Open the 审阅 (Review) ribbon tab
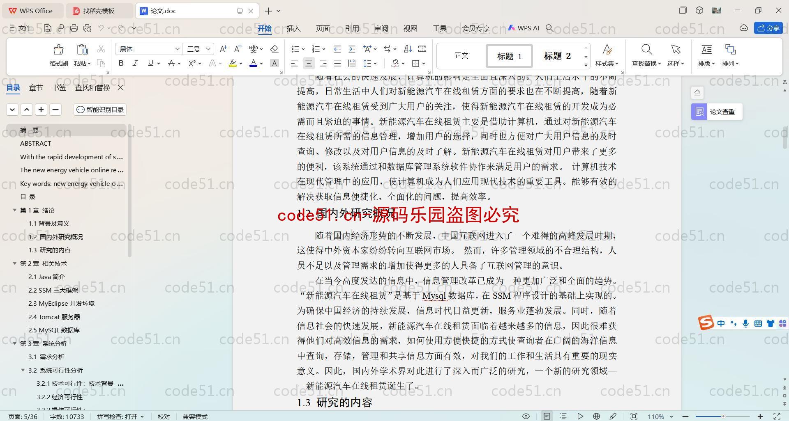 [381, 28]
